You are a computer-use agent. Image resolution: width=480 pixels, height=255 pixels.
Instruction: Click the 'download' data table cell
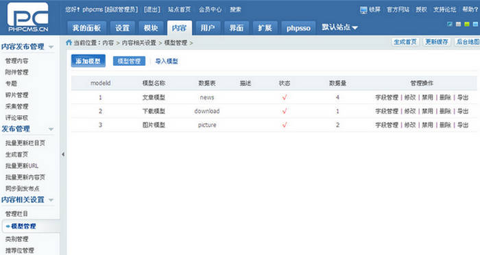(x=207, y=111)
